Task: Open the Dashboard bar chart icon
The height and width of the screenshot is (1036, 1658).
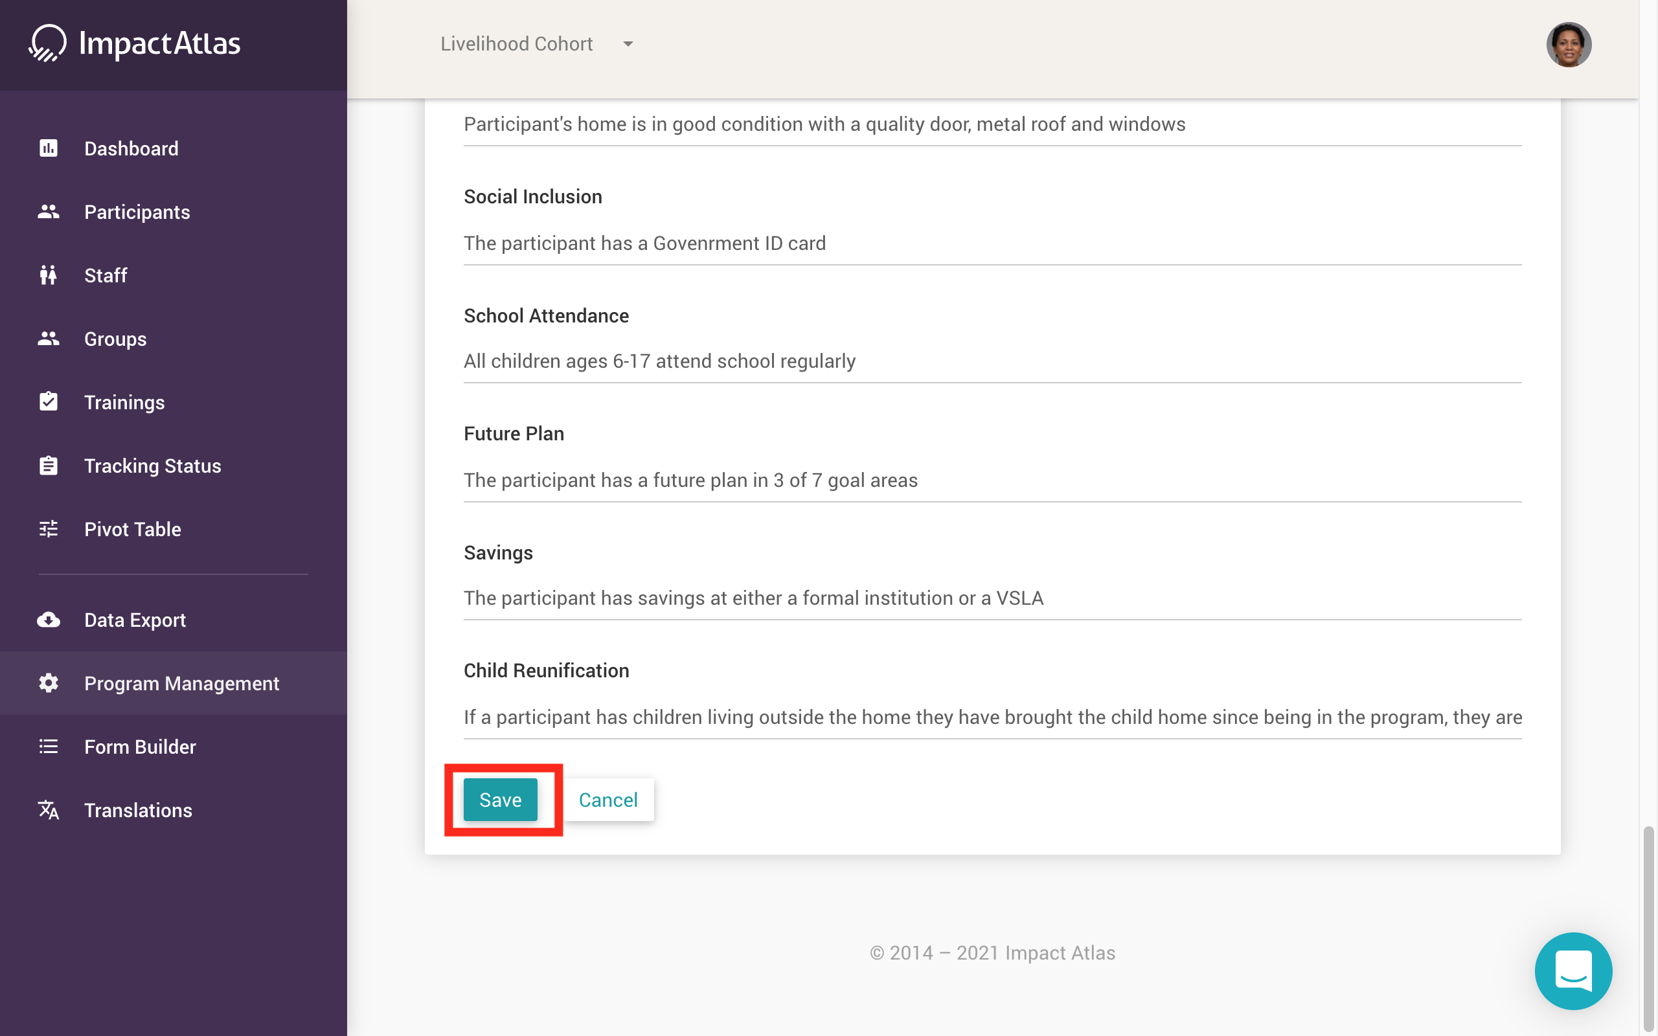Action: coord(48,148)
